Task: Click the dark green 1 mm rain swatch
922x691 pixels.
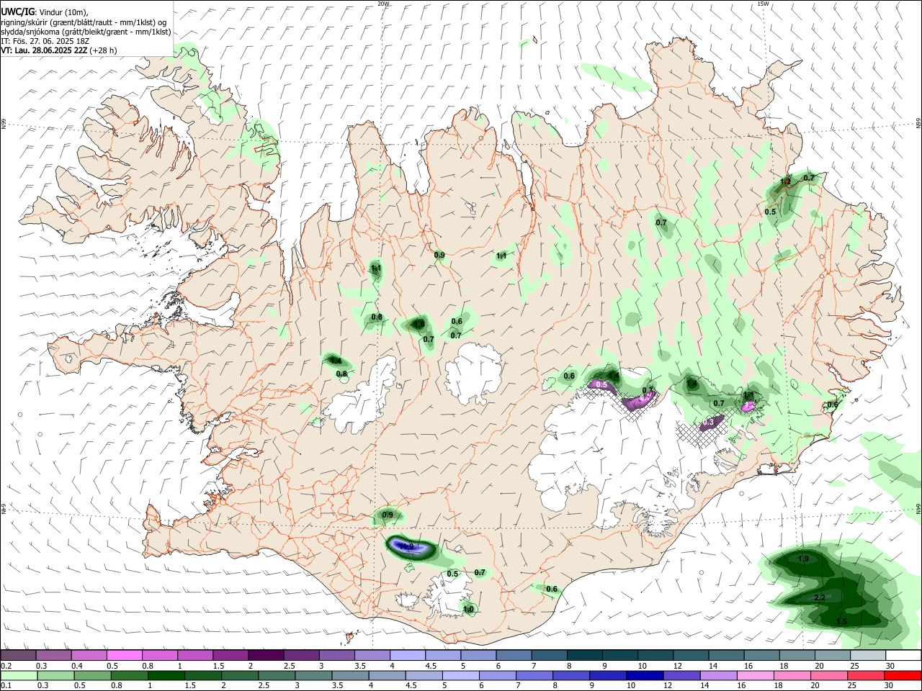Action: click(166, 676)
